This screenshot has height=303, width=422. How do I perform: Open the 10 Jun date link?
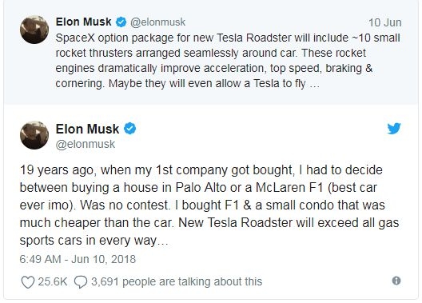pos(385,22)
